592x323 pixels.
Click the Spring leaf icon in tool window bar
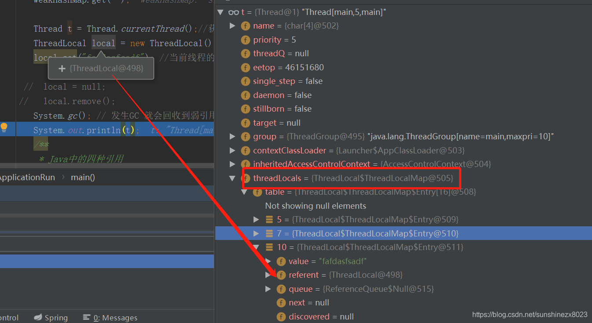click(x=37, y=317)
